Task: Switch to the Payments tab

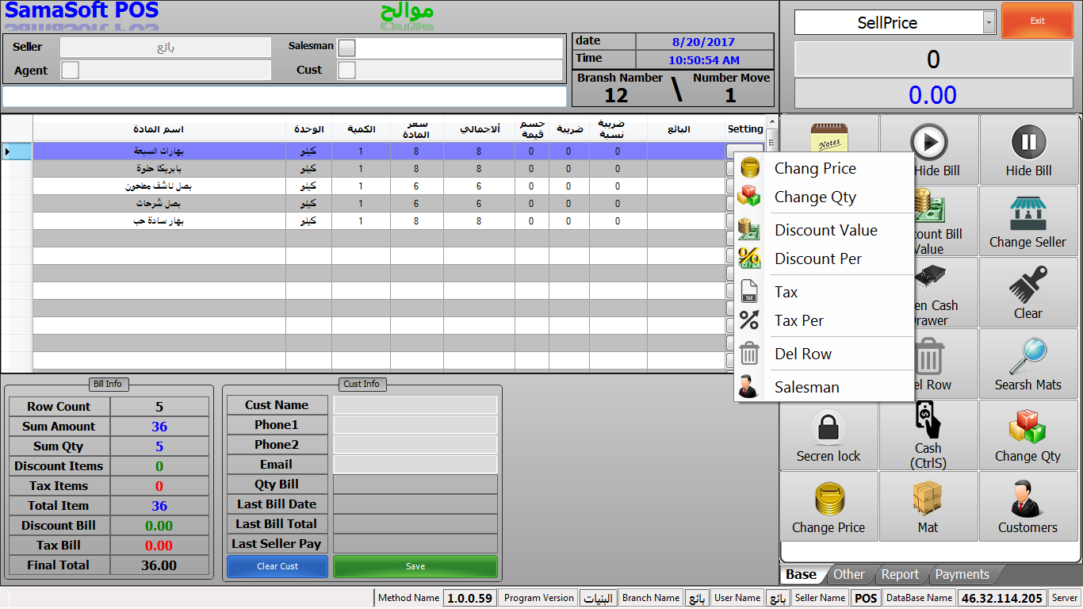Action: [962, 575]
